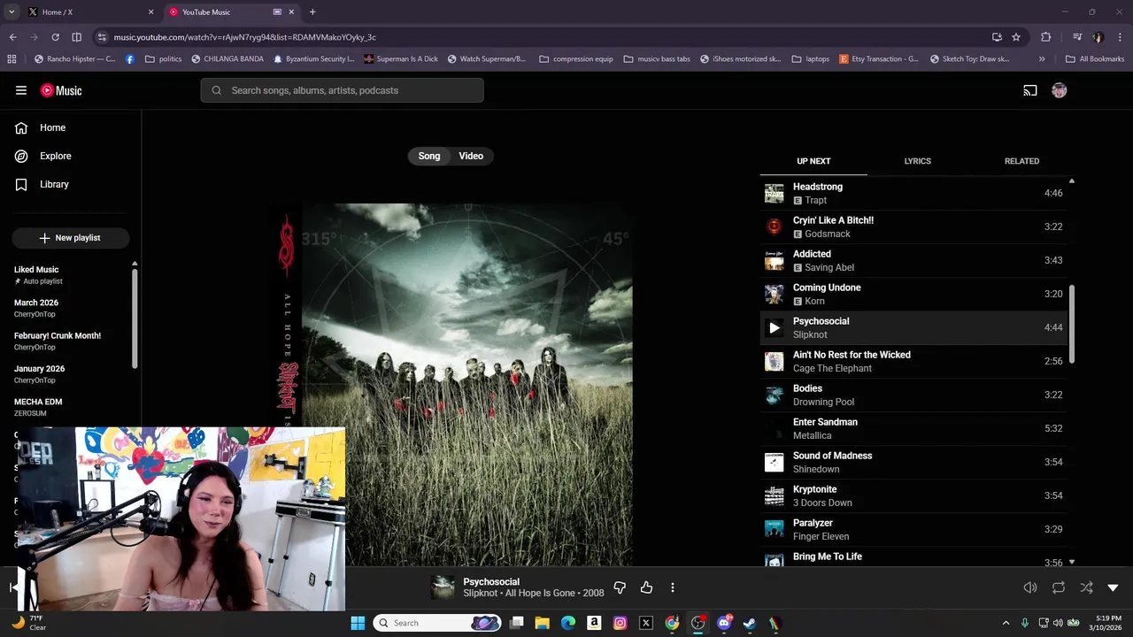Viewport: 1133px width, 637px height.
Task: Select Enter Sandman by Metallica in queue
Action: coord(913,428)
